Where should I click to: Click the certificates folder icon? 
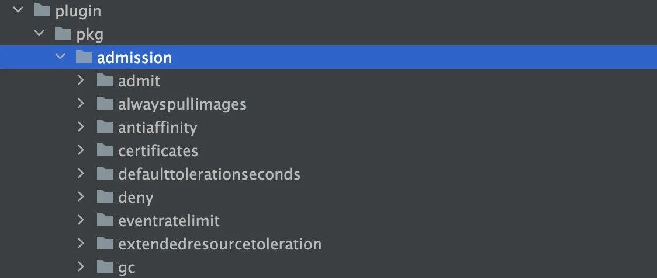coord(105,150)
